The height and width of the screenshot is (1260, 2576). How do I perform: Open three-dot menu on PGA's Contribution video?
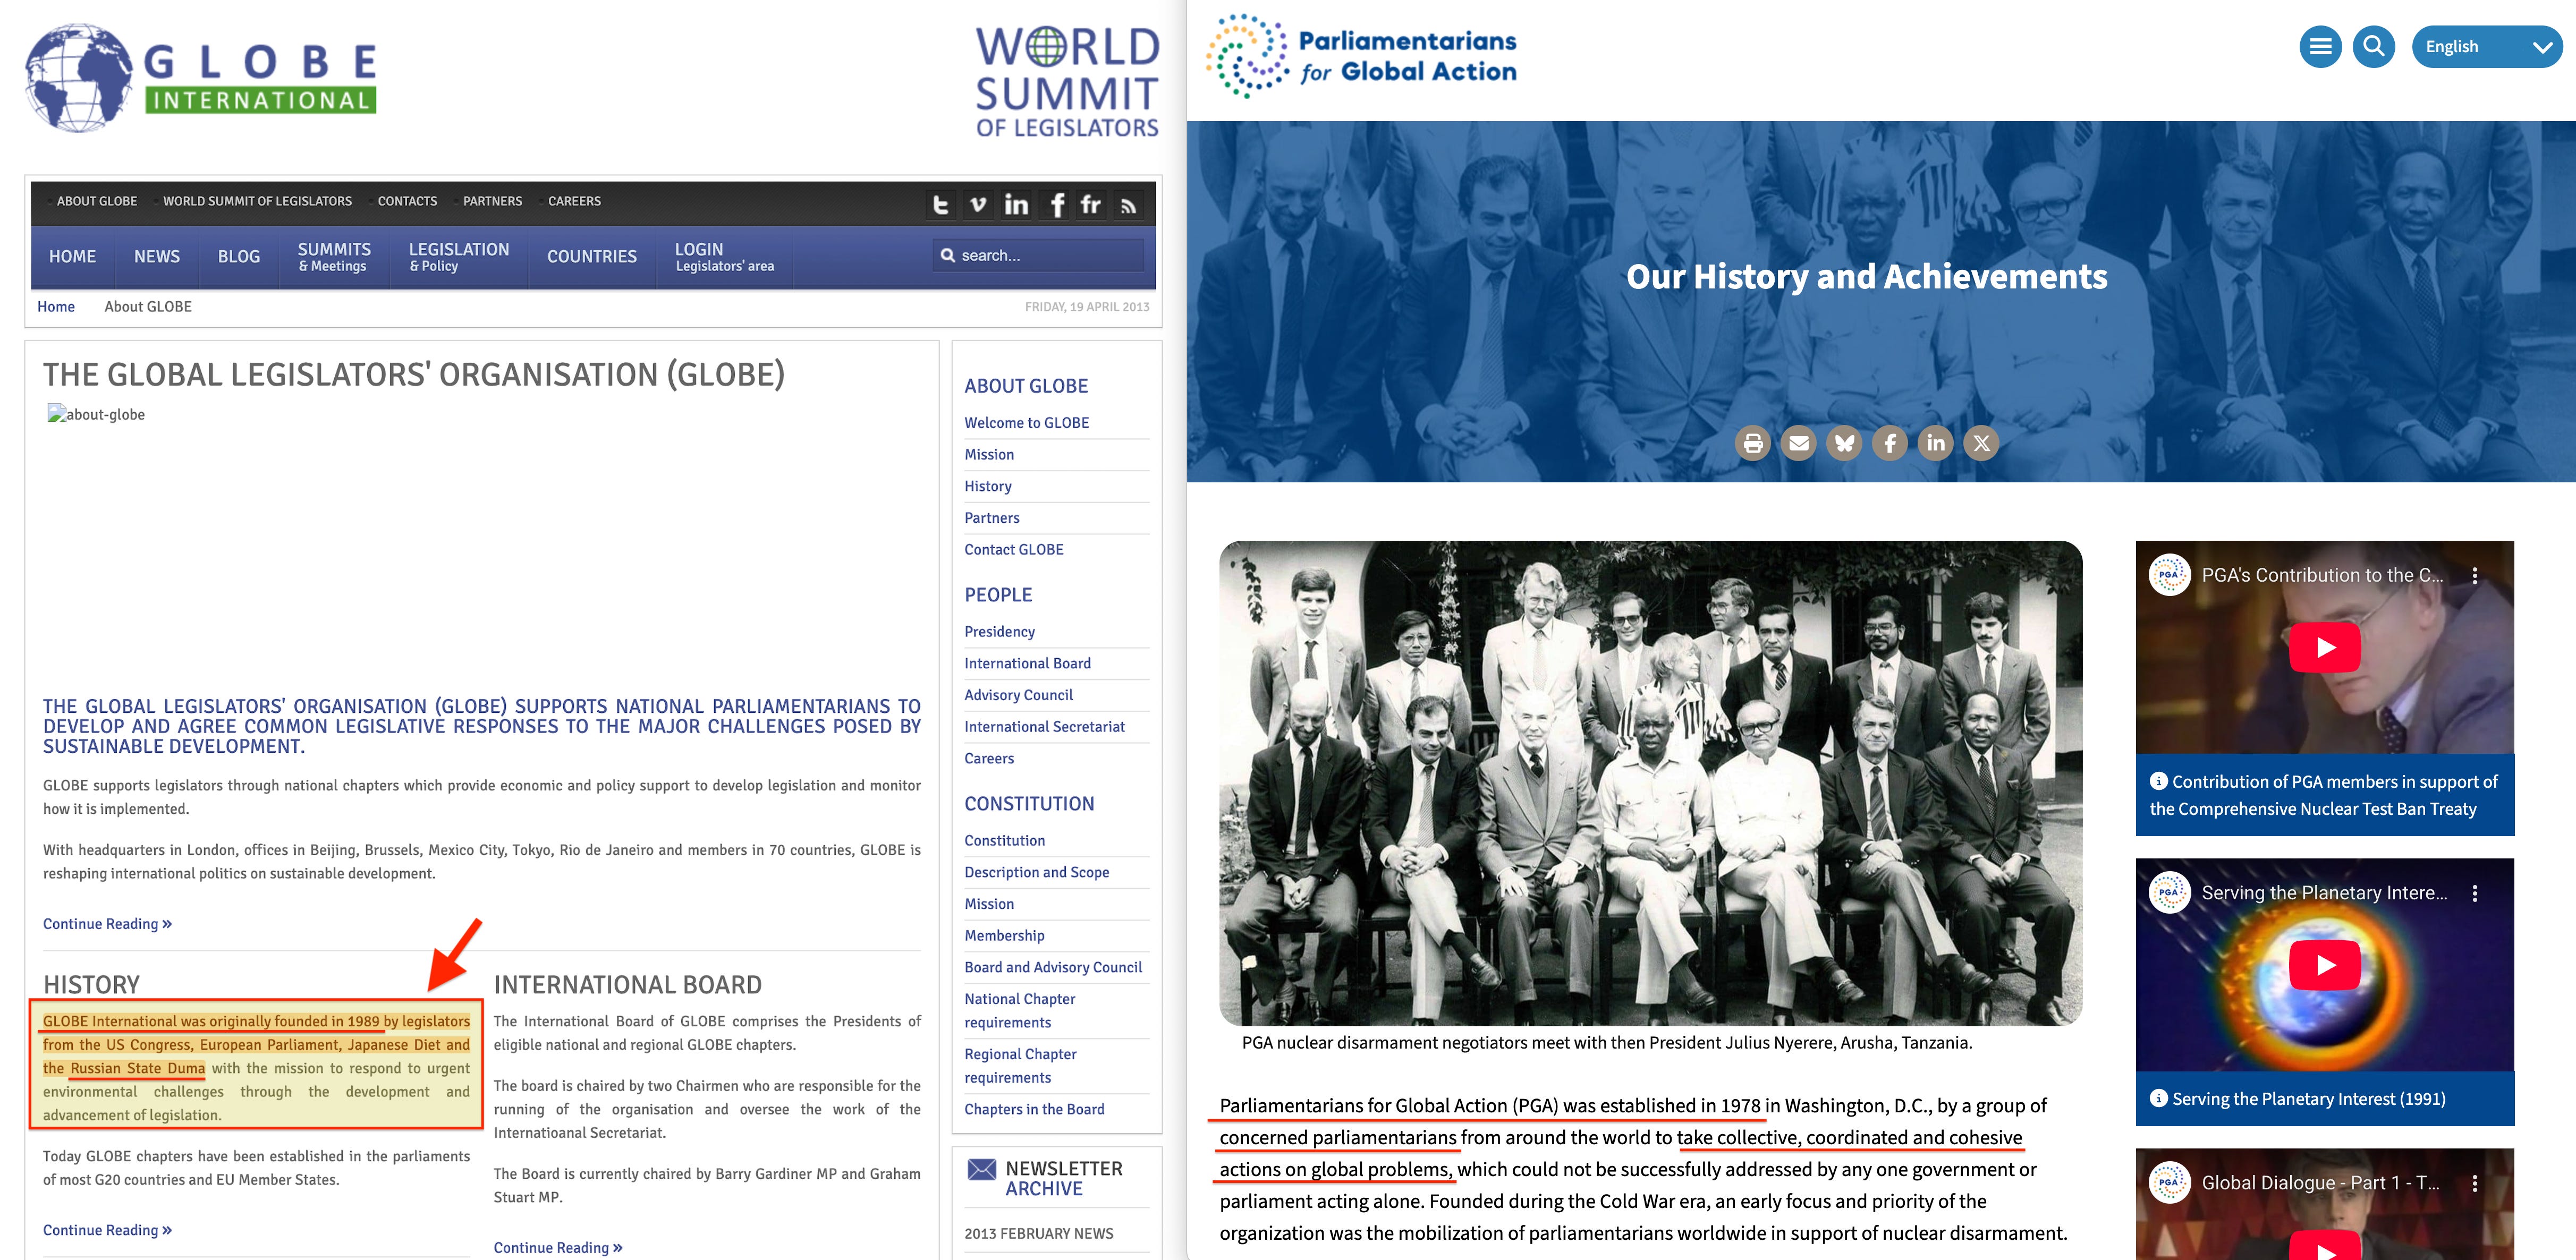tap(2475, 576)
